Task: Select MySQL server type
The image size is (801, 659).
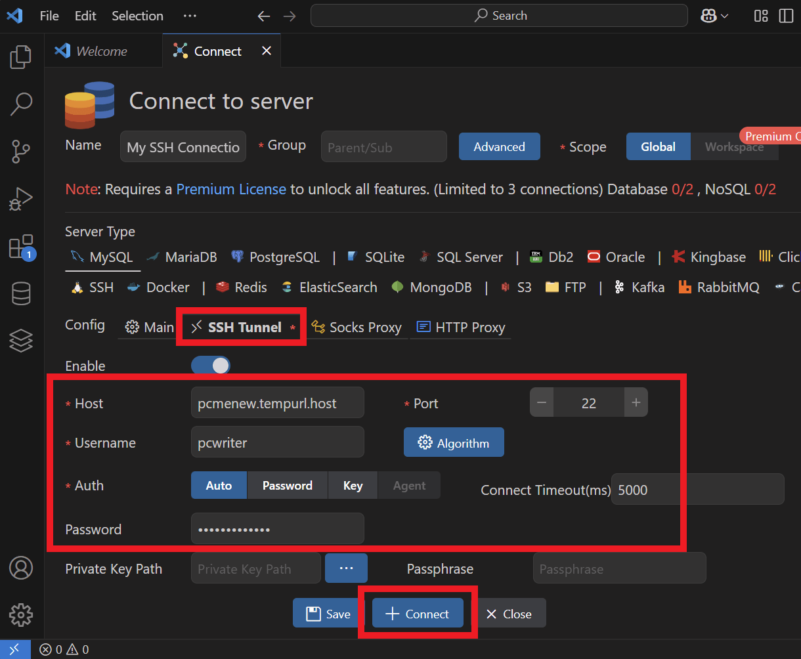Action: coord(103,257)
